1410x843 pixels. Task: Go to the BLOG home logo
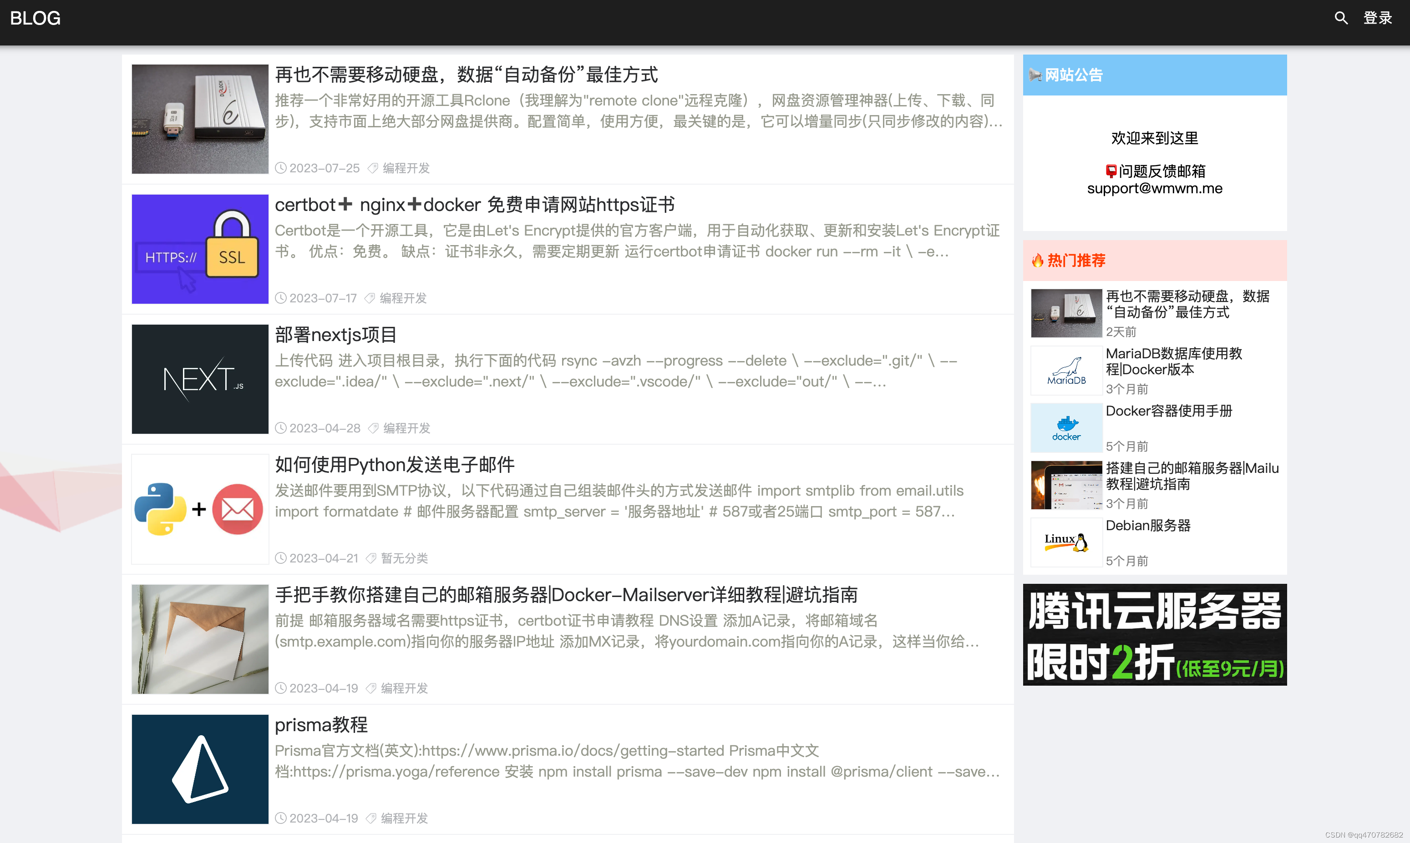(x=35, y=18)
